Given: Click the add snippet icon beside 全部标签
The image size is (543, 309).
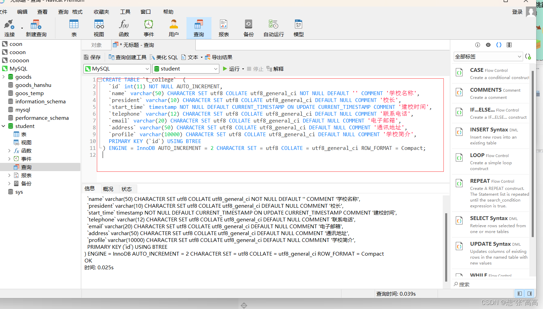Looking at the screenshot, I should tap(528, 56).
